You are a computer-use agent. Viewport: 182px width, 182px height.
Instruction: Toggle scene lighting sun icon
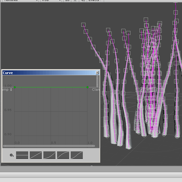[75, 1]
